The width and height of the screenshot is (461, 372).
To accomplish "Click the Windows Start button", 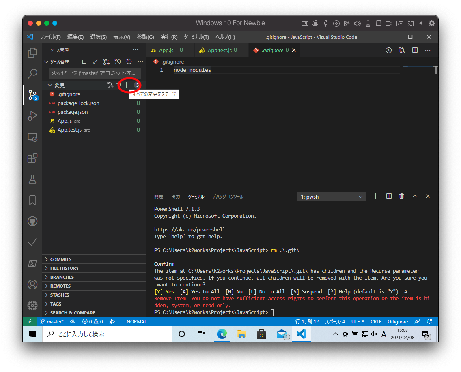I will pyautogui.click(x=32, y=334).
